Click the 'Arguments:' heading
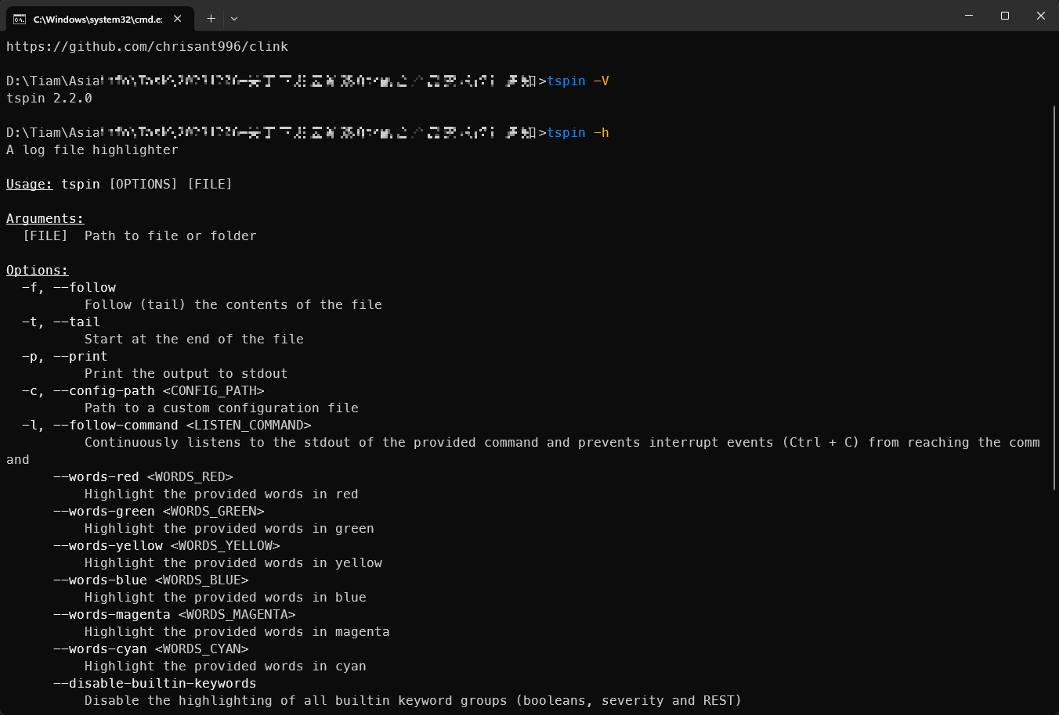1059x715 pixels. pyautogui.click(x=45, y=218)
